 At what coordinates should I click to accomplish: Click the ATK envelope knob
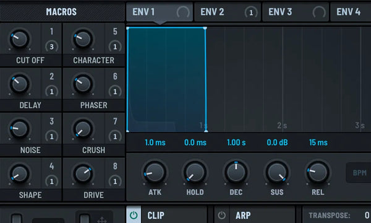[155, 173]
